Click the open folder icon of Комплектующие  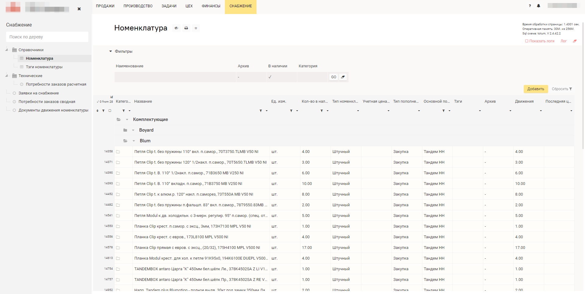(119, 119)
